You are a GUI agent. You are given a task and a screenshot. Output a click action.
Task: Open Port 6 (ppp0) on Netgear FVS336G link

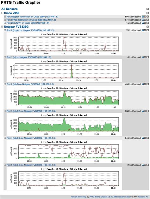pyautogui.click(x=30, y=30)
